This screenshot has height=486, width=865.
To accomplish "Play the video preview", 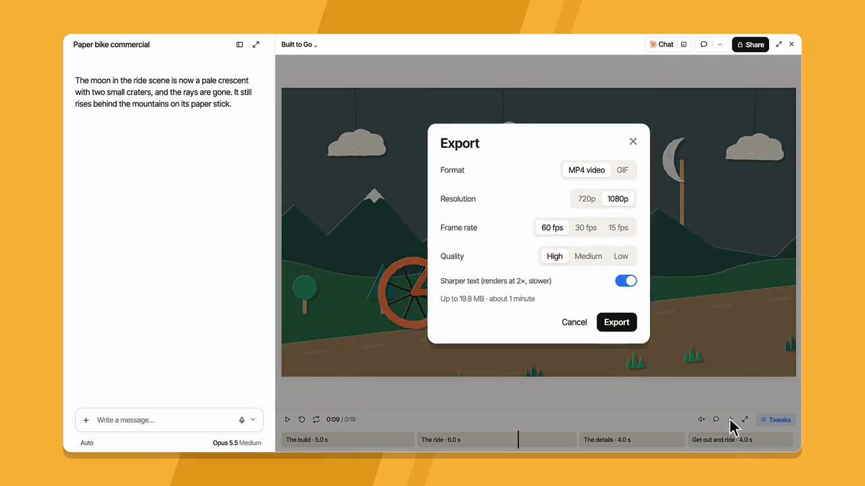I will [287, 419].
